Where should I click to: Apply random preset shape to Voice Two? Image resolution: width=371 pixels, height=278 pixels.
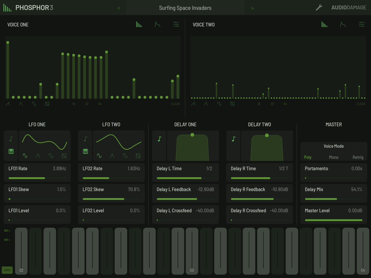(x=232, y=104)
